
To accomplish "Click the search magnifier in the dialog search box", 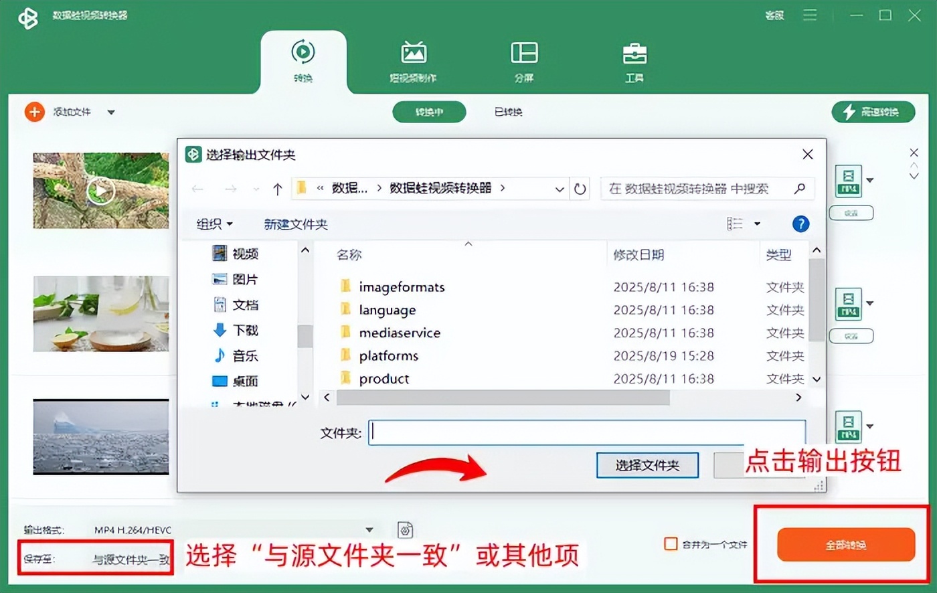I will coord(799,189).
